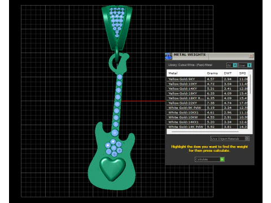
Task: Click the Grams column header
Action: 213,73
